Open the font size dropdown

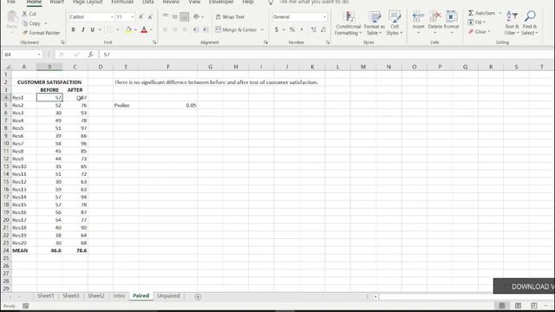pyautogui.click(x=133, y=16)
